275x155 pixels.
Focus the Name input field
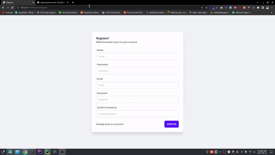pyautogui.click(x=137, y=56)
